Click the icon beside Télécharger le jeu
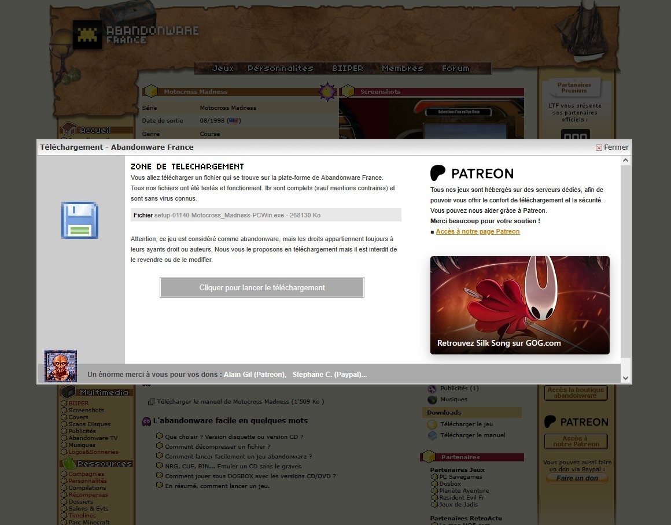Viewport: 671px width, 525px height. [432, 424]
